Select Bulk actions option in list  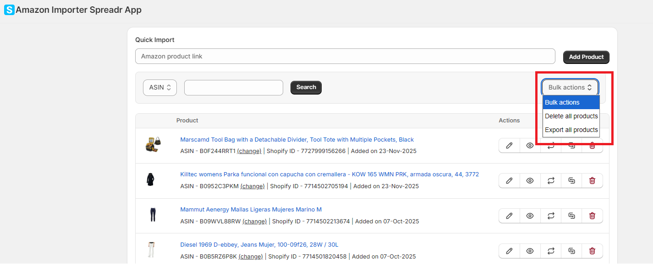(x=571, y=102)
